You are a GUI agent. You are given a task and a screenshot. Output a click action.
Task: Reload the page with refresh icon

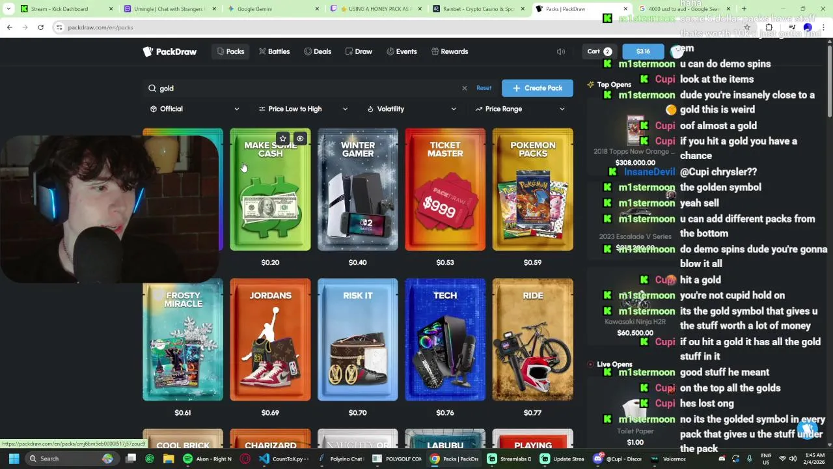click(40, 27)
